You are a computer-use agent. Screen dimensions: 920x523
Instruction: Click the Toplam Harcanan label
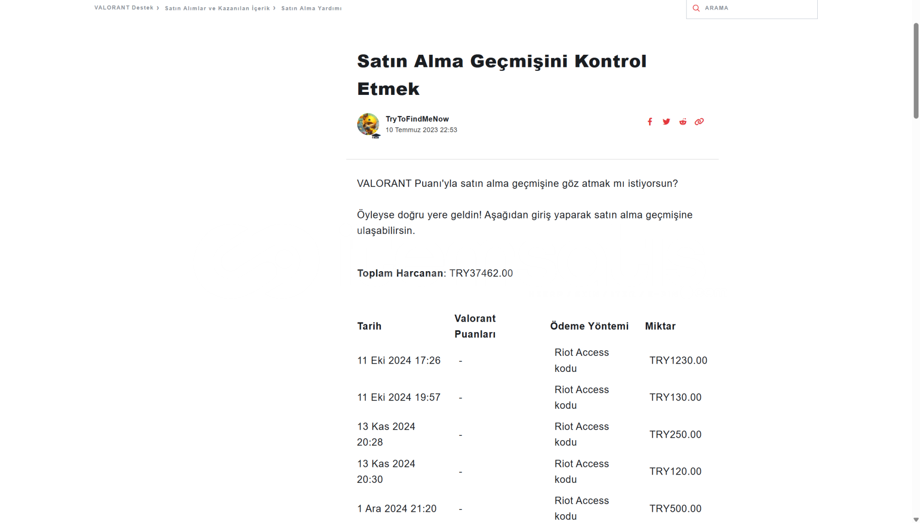[400, 273]
